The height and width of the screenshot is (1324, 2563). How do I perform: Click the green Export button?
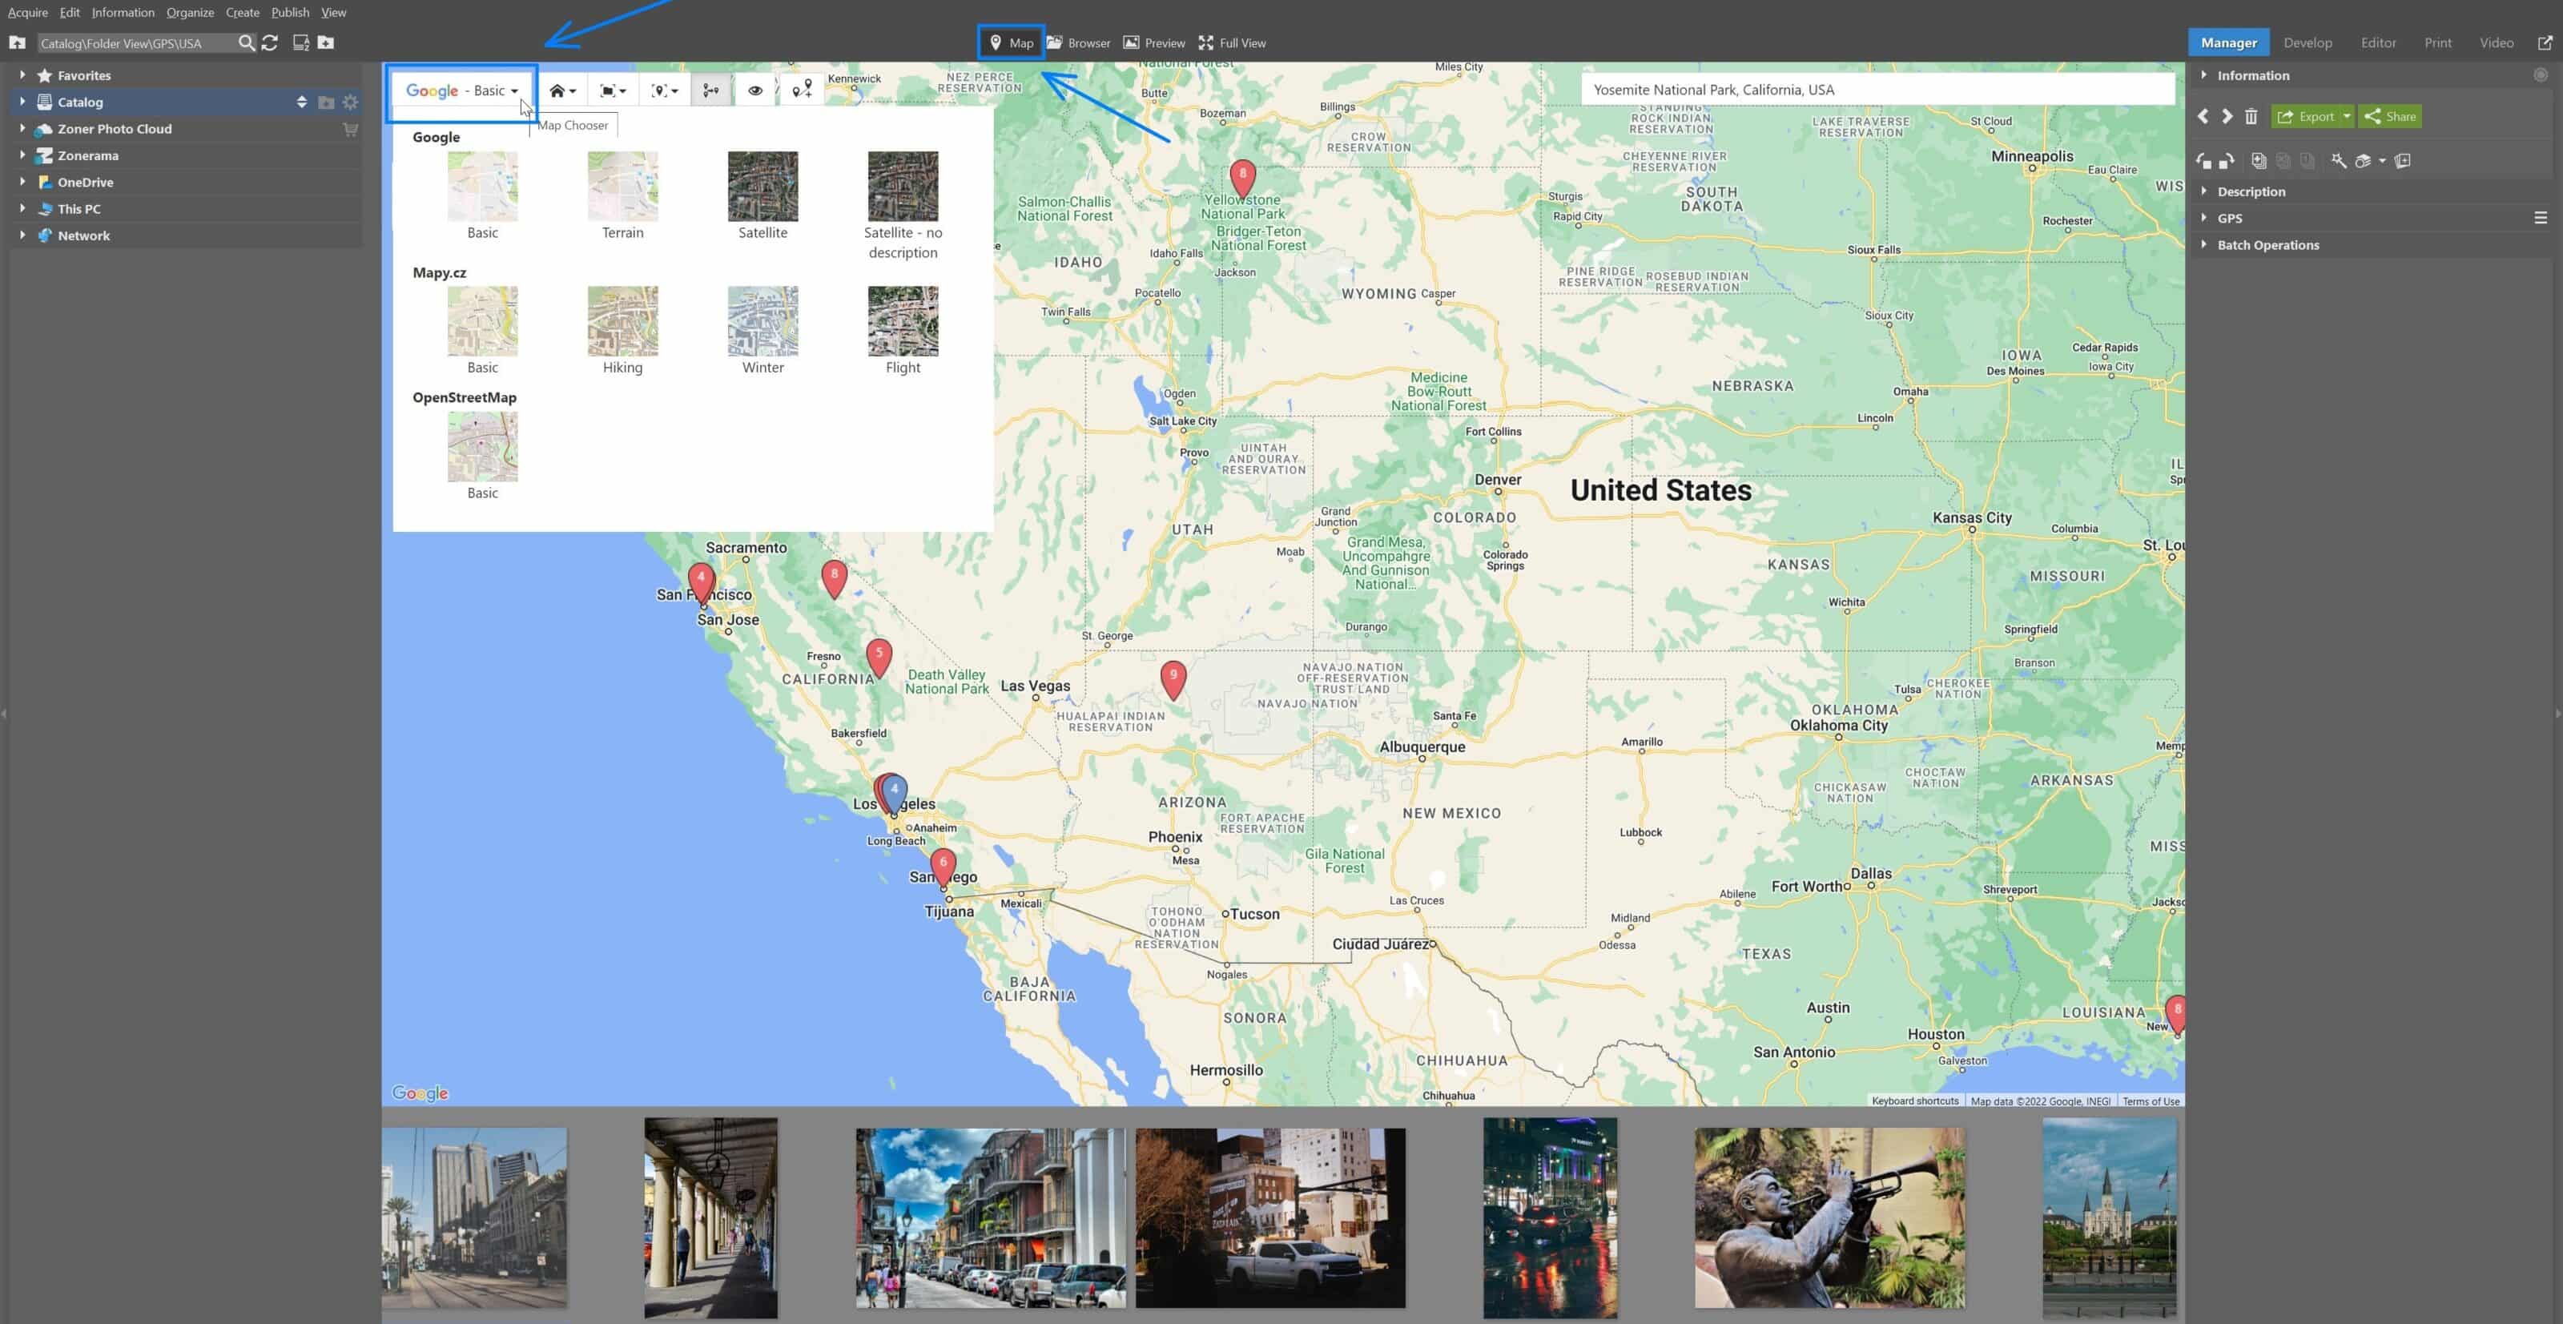2305,116
